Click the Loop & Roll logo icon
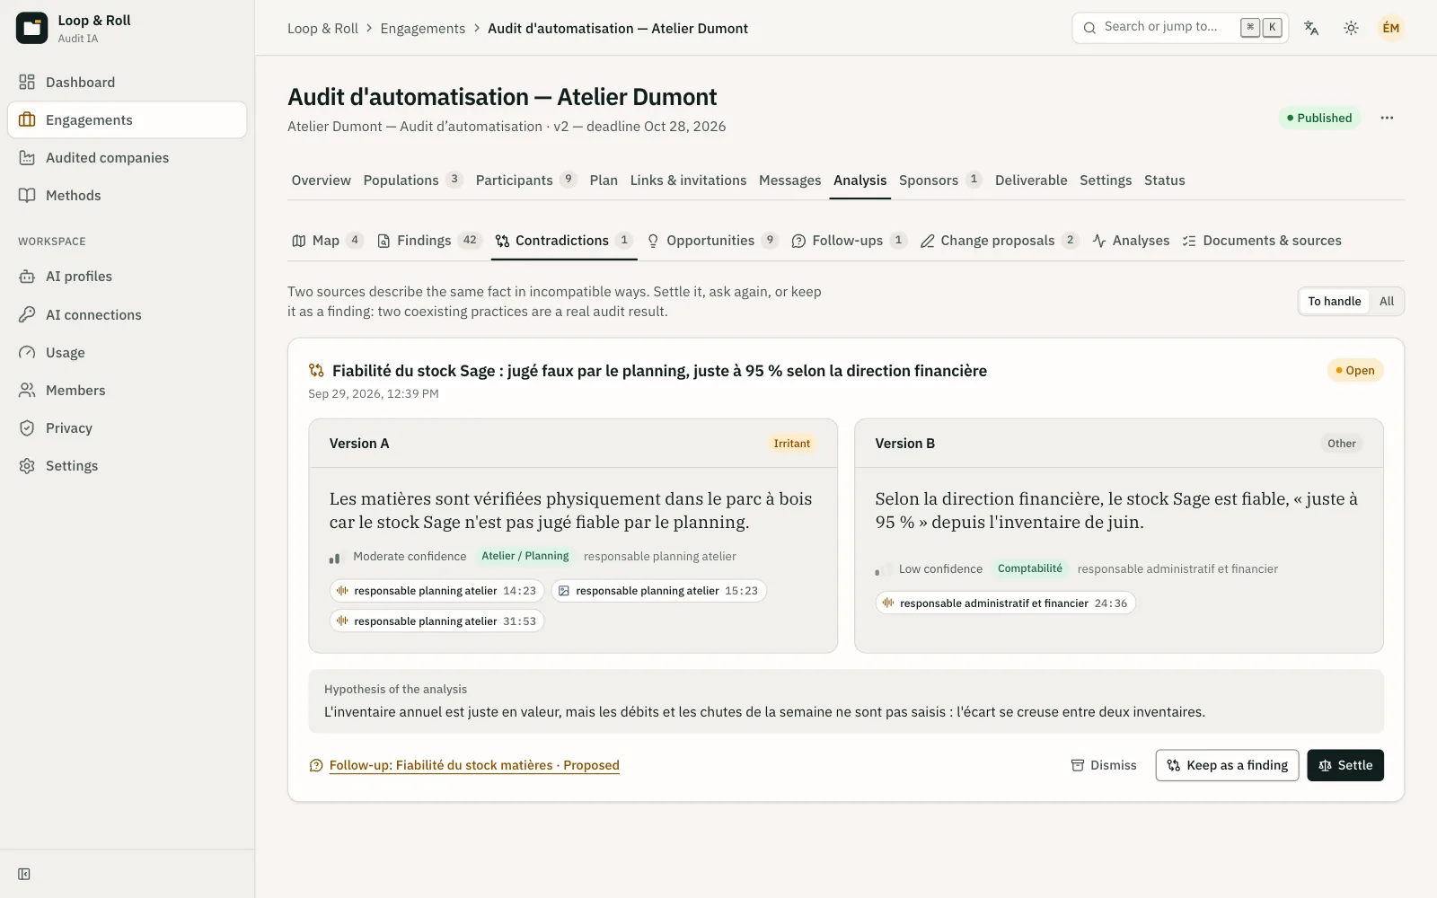 point(31,29)
